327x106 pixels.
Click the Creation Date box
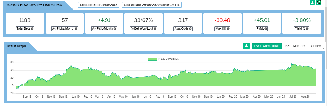tap(99, 5)
